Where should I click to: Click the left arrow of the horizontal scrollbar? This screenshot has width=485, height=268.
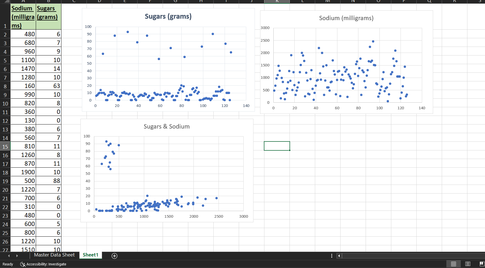click(x=339, y=256)
